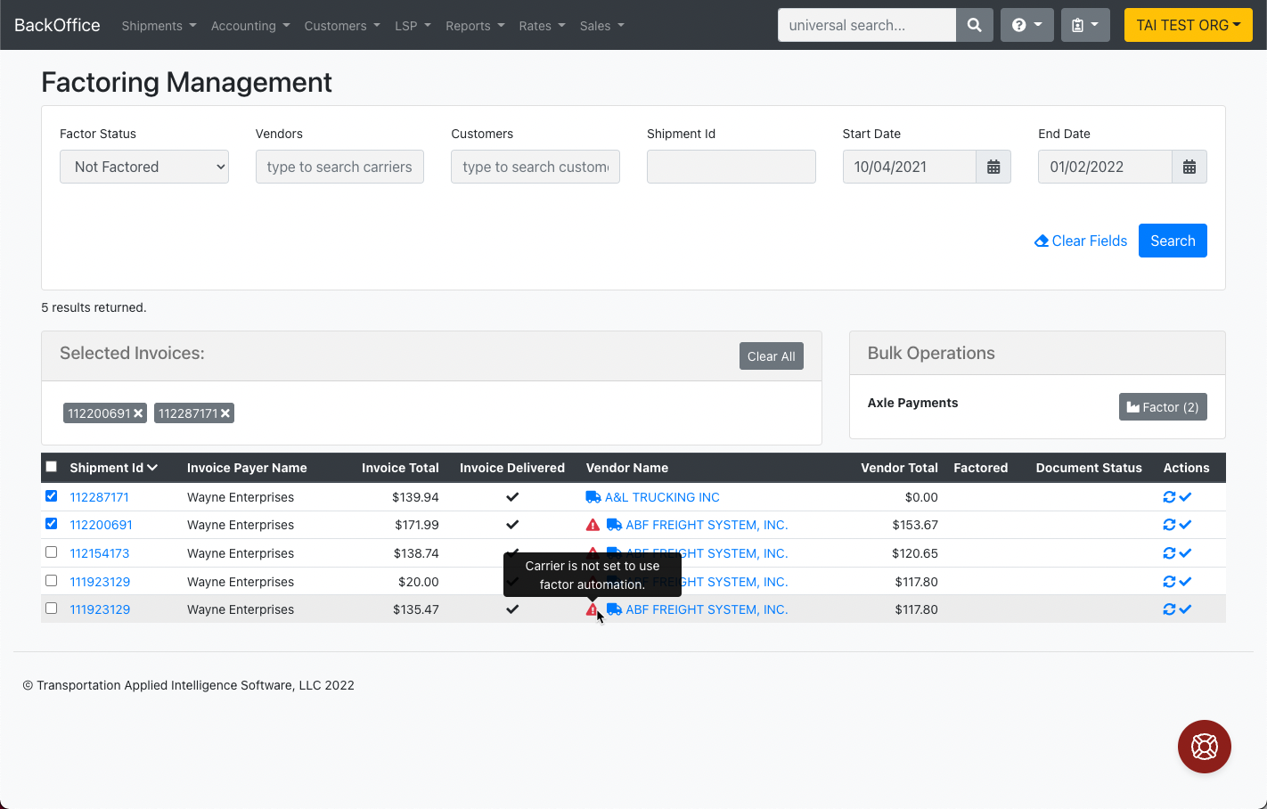1267x809 pixels.
Task: Click the truck icon beside A&L TRUCKING INC
Action: 593,496
